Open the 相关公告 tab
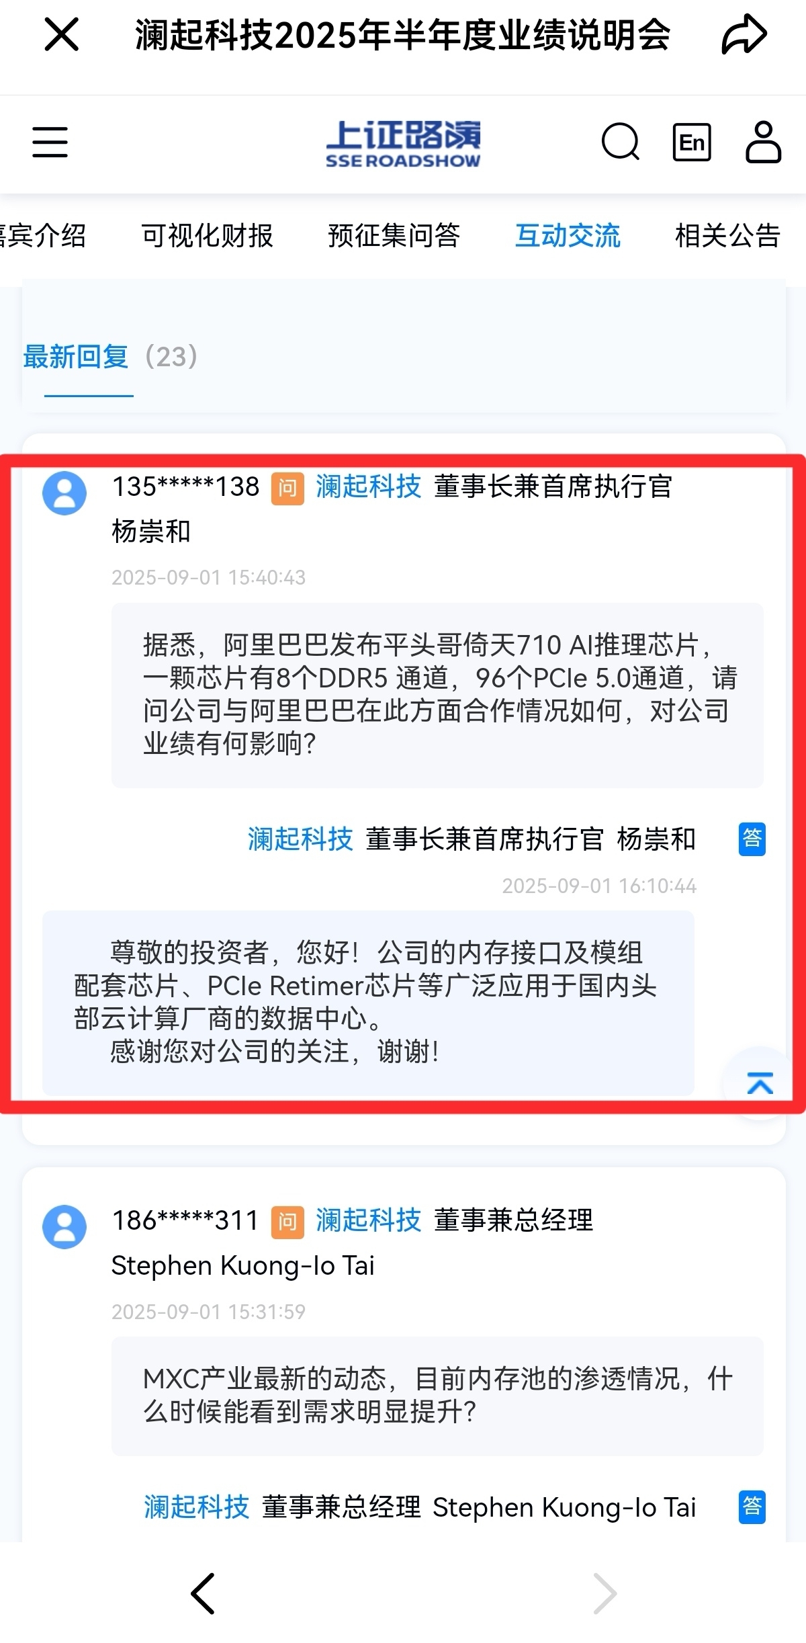 (727, 236)
